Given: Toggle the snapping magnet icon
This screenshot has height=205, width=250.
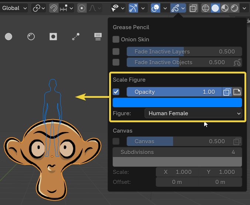Looking at the screenshot, I should pos(54,8).
